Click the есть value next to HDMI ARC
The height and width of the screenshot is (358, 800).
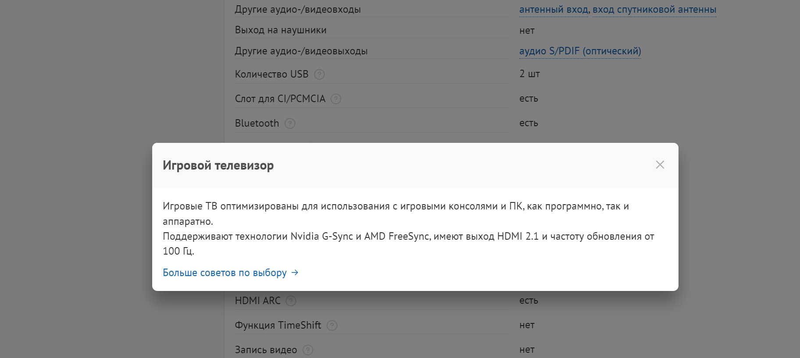click(x=529, y=301)
